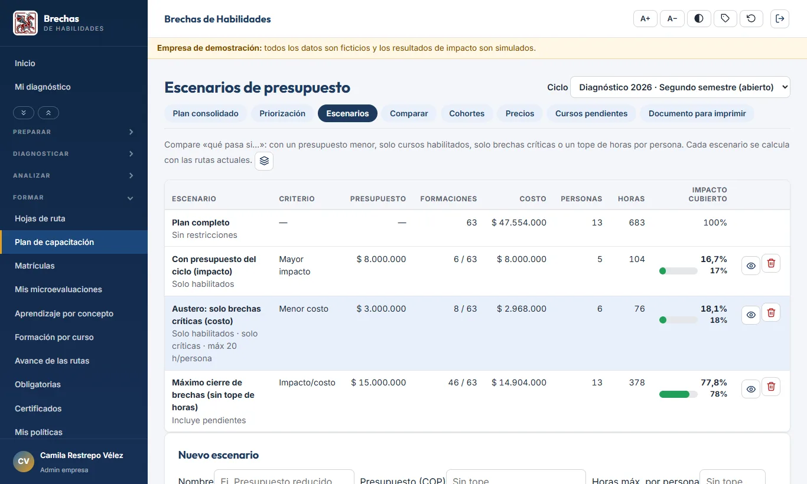
Task: Open Cursos pendientes tab
Action: coord(591,113)
